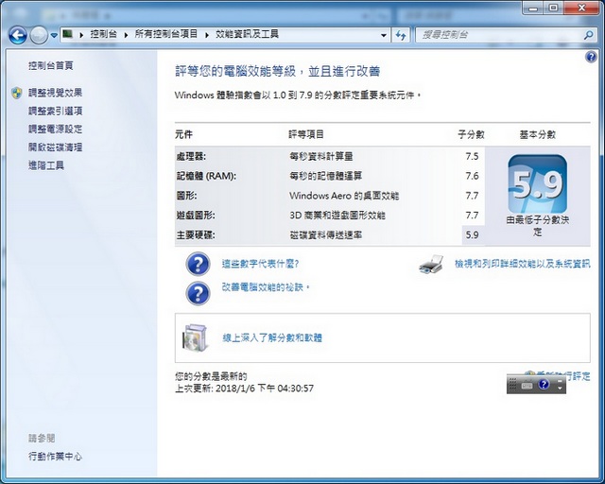Open 這些數字代表什麼? link
The width and height of the screenshot is (605, 484).
pos(261,264)
